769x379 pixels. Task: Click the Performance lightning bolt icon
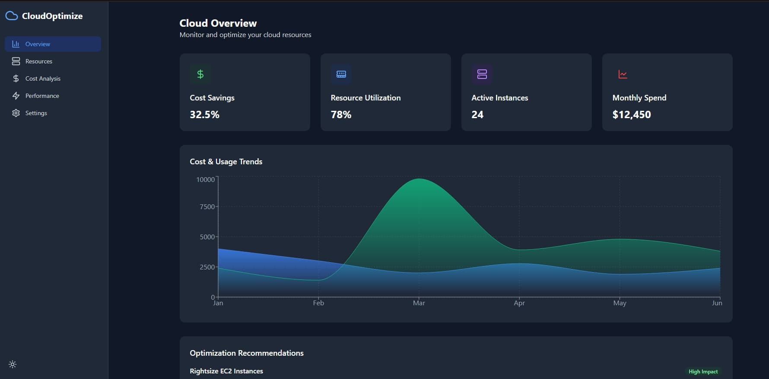(16, 96)
